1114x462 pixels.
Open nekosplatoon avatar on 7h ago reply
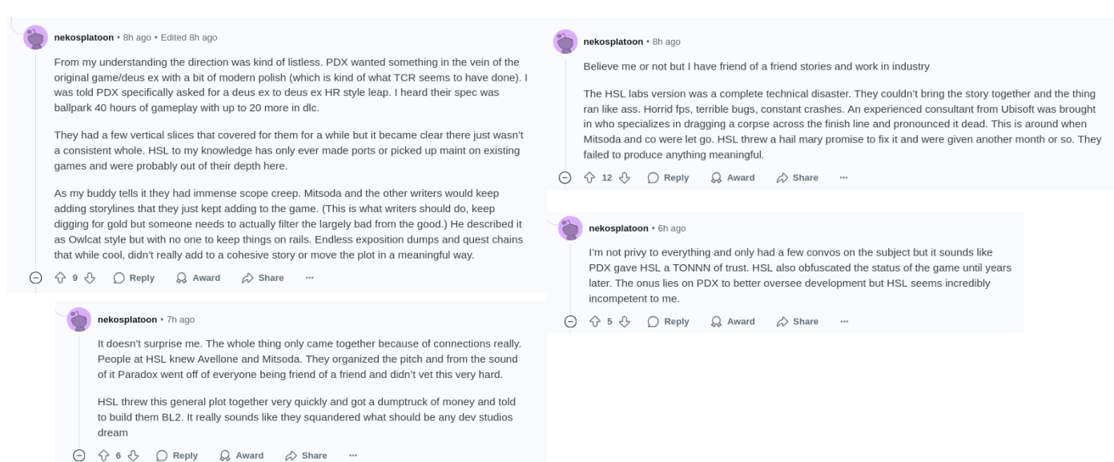(79, 319)
